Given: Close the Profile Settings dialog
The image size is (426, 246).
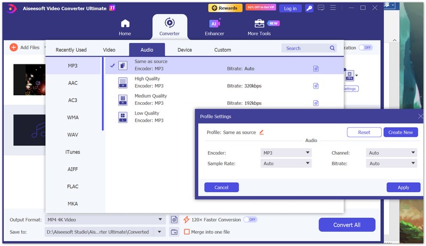Looking at the screenshot, I should pos(420,117).
